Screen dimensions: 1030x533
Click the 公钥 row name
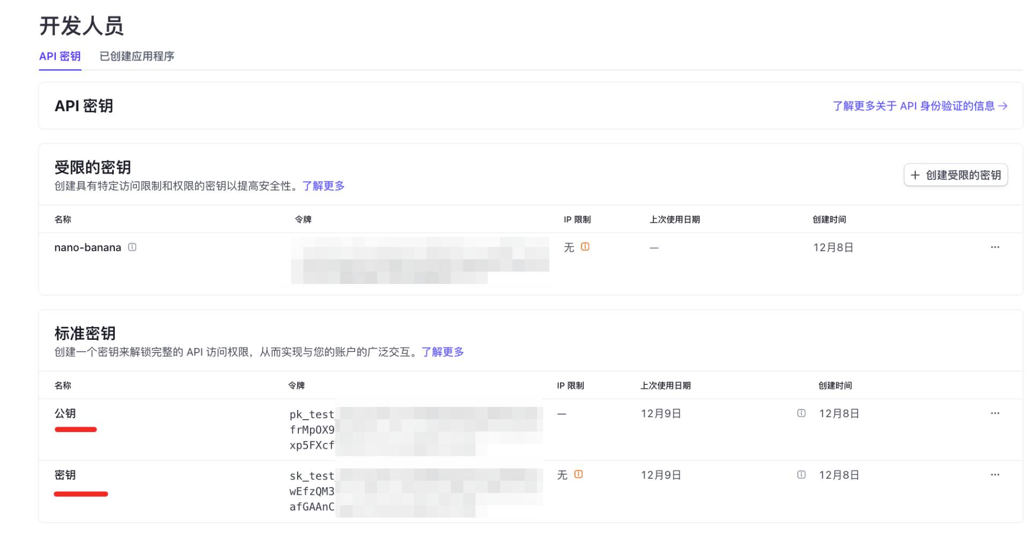tap(65, 414)
